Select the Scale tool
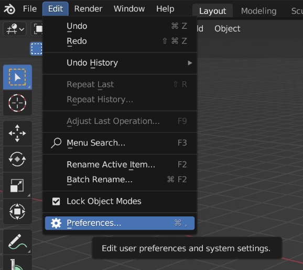Screen dimensions: 303x270 tap(17, 185)
